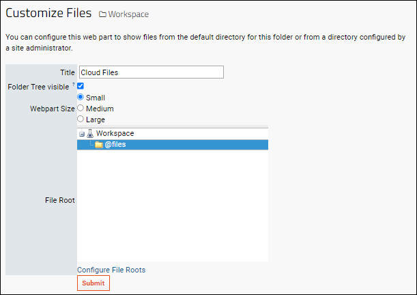Screen dimensions: 417x295
Task: Select the Small webpart size radio button
Action: pos(81,97)
